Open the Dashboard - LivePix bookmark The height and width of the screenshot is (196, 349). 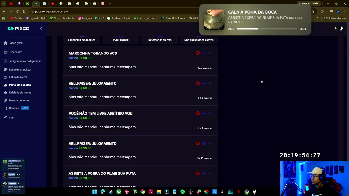click(x=119, y=18)
